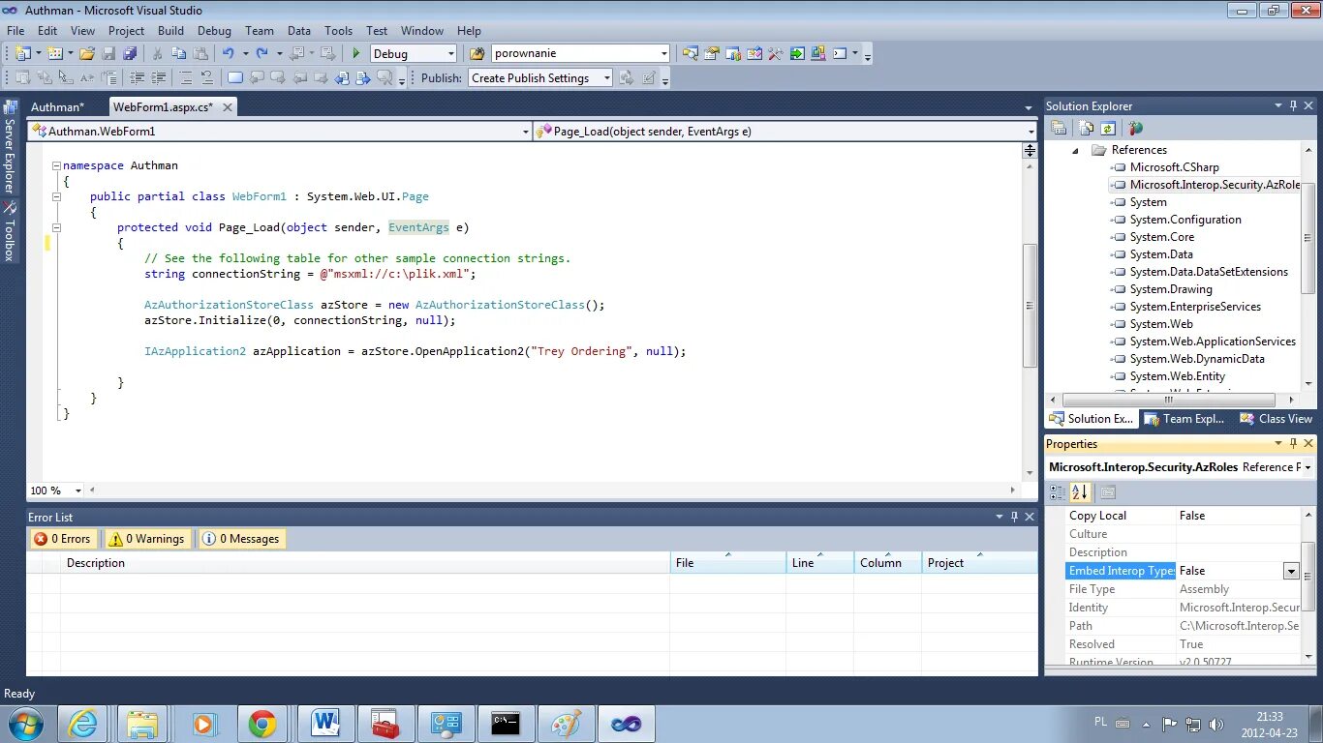Toggle a bookmark on current line
Viewport: 1323px width, 743px height.
[235, 78]
